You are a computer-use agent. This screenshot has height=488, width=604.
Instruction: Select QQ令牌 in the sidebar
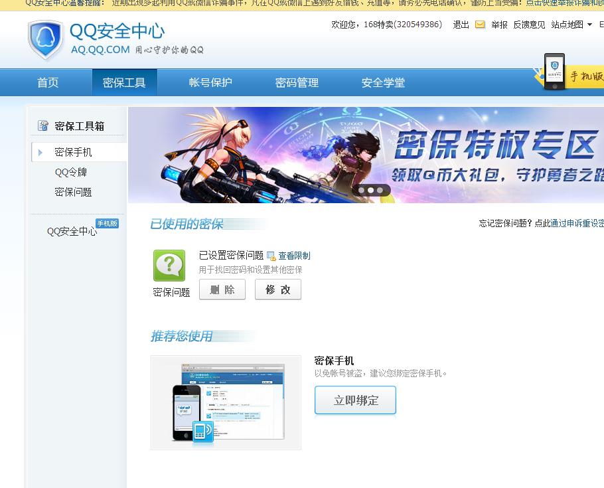click(x=71, y=172)
